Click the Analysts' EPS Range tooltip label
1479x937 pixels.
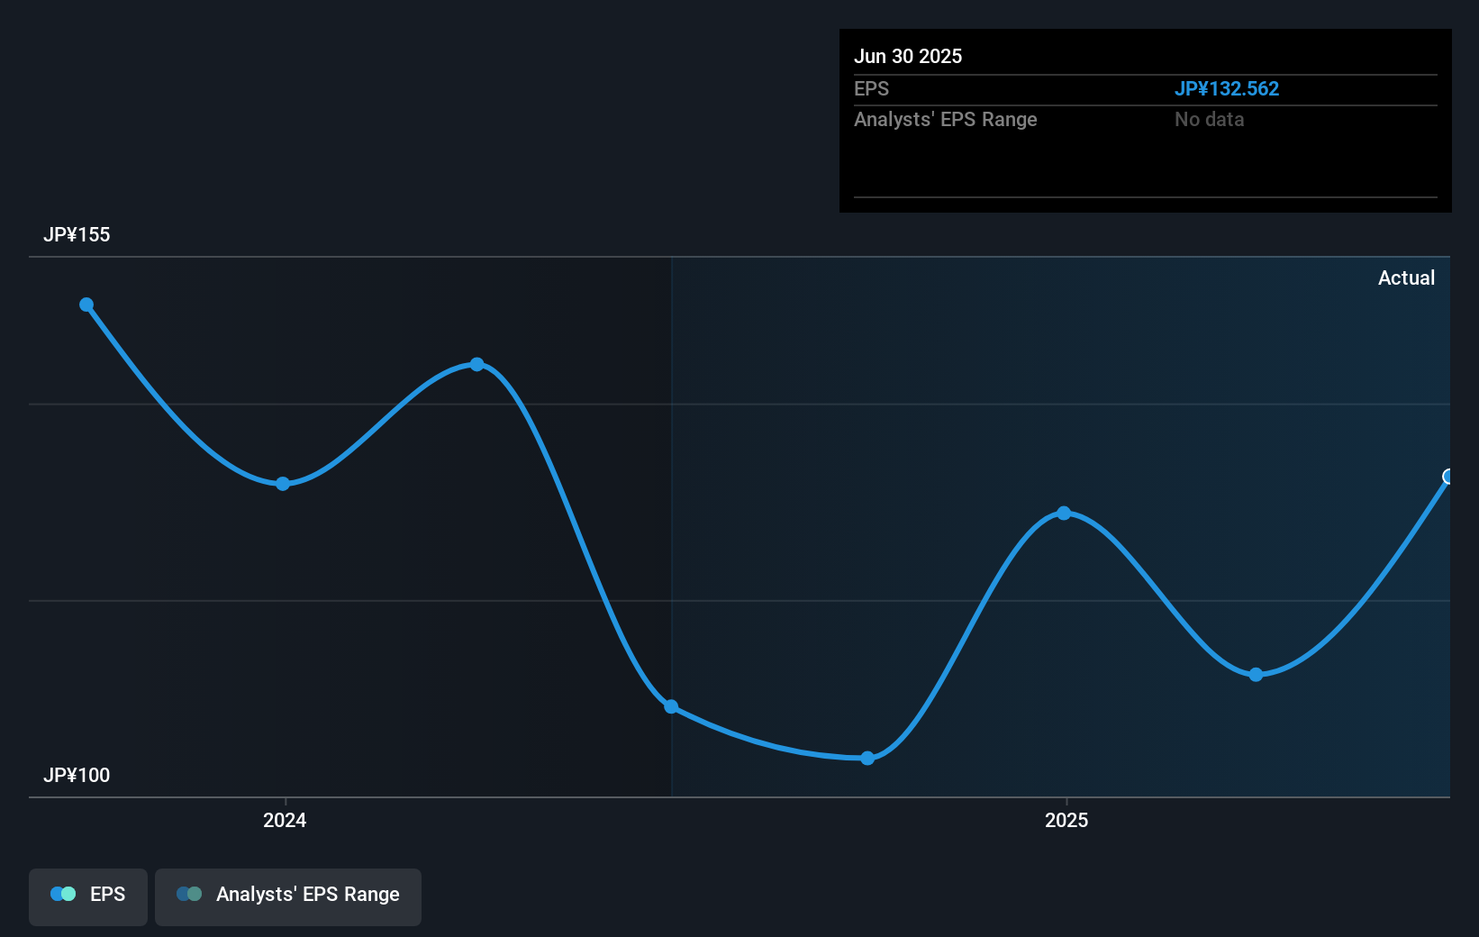point(946,120)
